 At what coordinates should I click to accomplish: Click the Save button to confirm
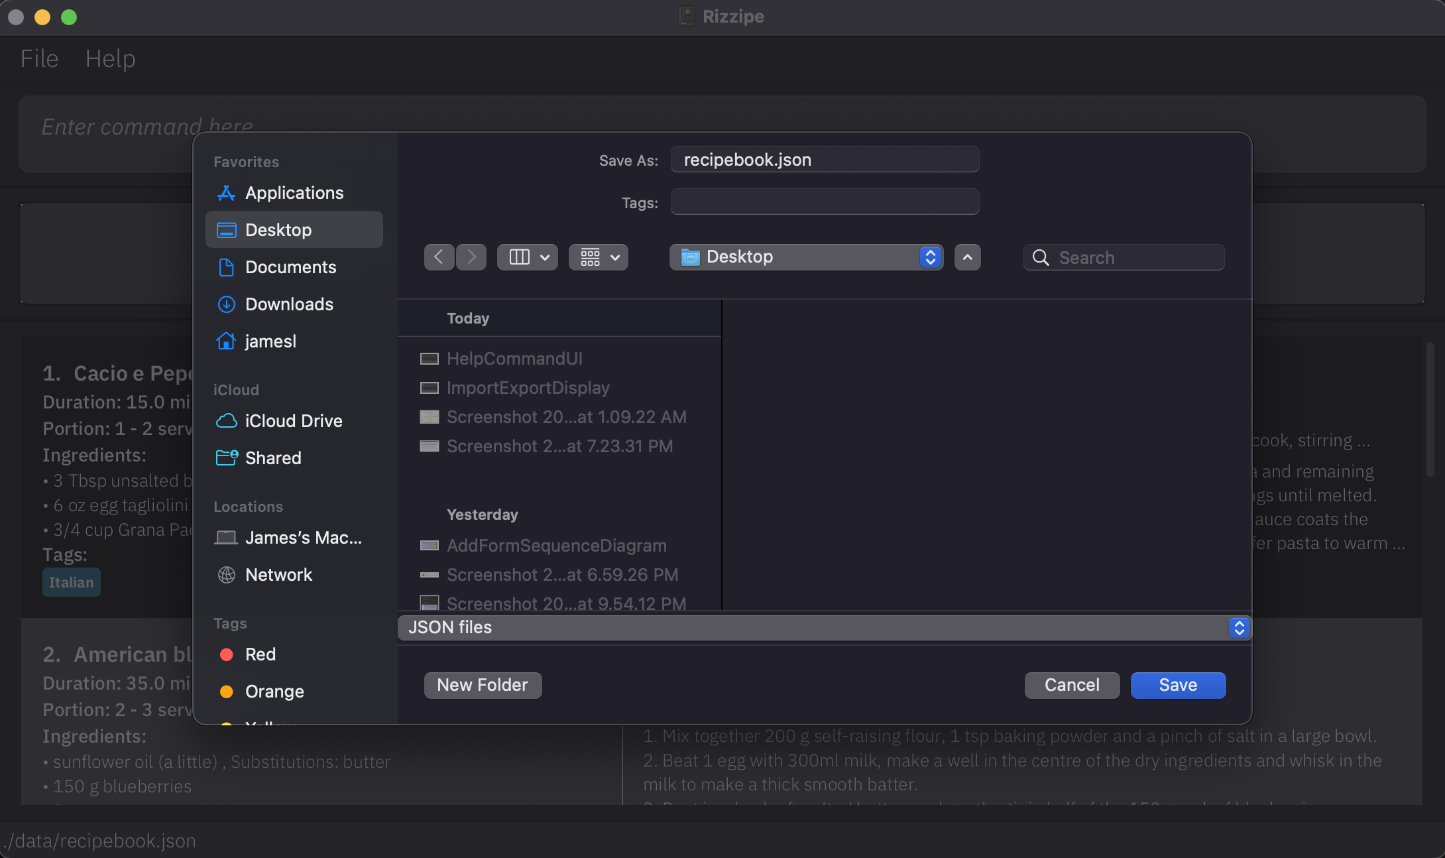(x=1177, y=684)
